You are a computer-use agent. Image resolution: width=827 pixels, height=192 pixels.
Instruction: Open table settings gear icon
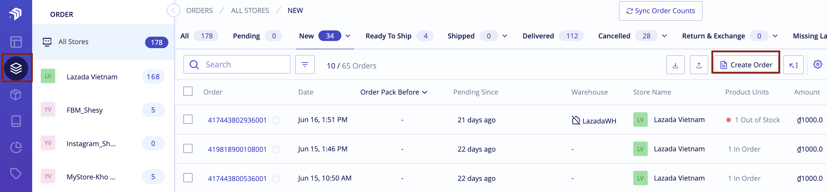coord(817,64)
